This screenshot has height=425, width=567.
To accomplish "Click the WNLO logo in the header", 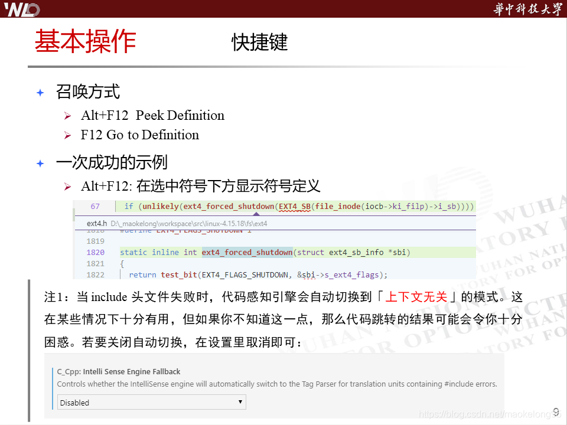I will click(x=22, y=9).
